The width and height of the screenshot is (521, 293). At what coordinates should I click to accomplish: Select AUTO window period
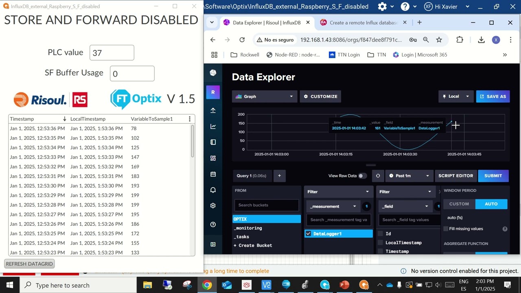(491, 204)
